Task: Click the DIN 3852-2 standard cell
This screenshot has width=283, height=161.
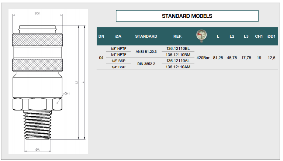Action: pyautogui.click(x=146, y=64)
